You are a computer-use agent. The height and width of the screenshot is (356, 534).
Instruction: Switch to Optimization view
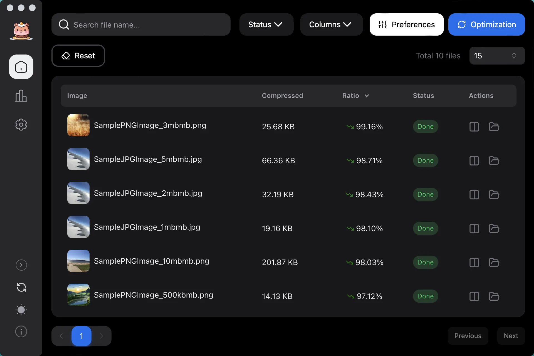pyautogui.click(x=487, y=24)
